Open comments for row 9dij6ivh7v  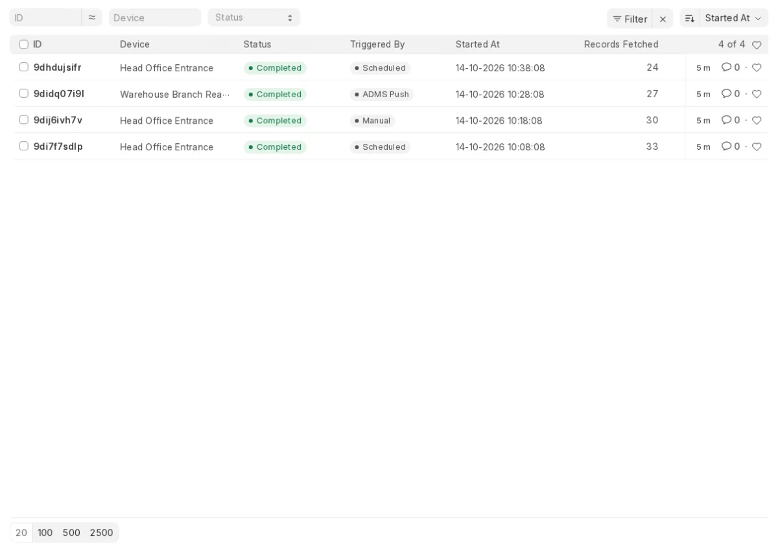(731, 121)
